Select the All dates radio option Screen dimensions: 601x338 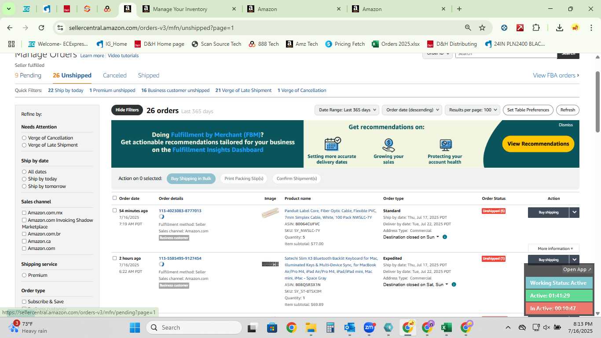pos(24,172)
